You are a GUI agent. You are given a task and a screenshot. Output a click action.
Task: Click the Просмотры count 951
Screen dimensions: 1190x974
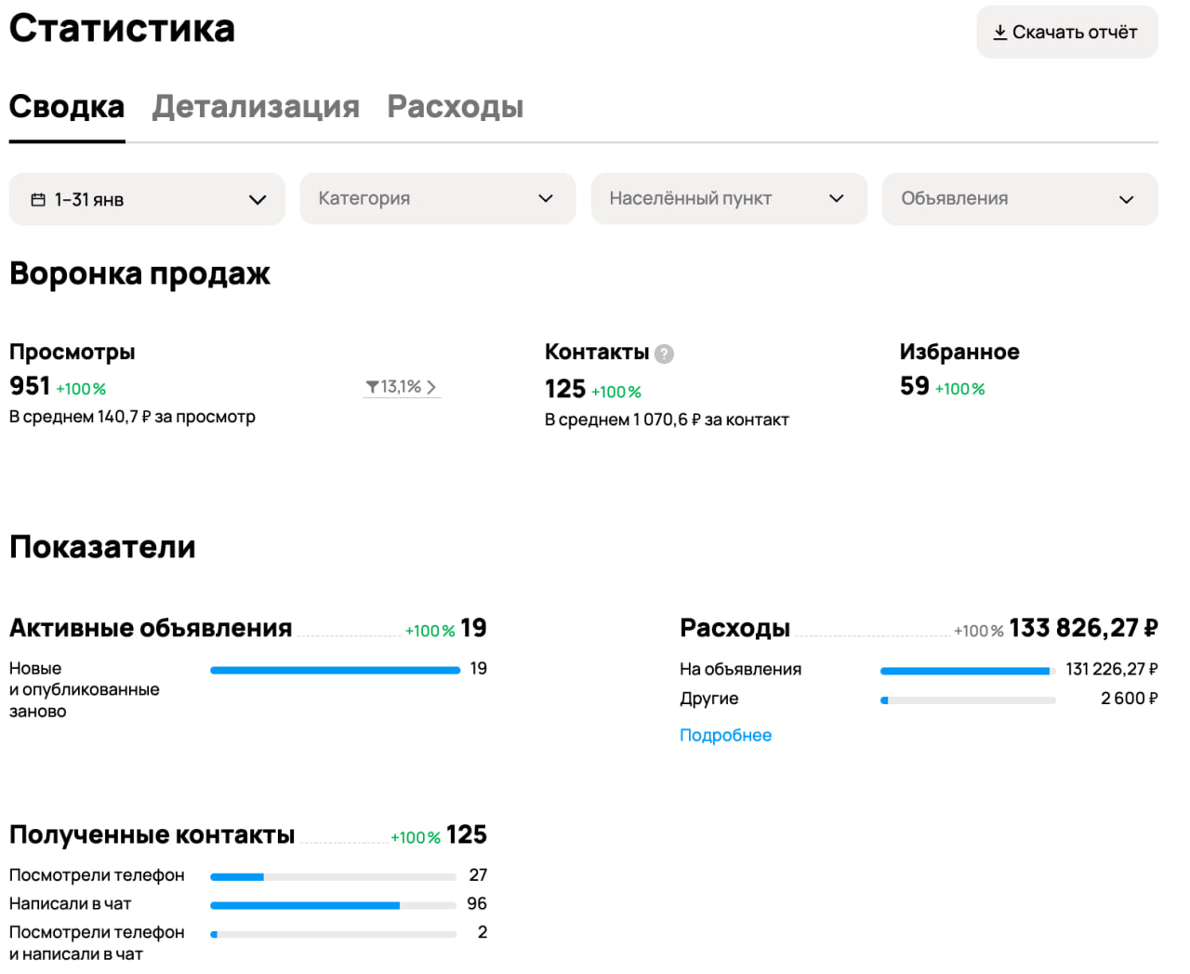(x=30, y=386)
